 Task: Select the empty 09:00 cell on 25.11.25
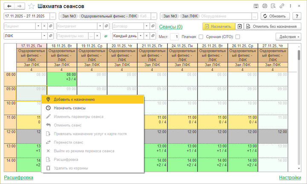213,93
